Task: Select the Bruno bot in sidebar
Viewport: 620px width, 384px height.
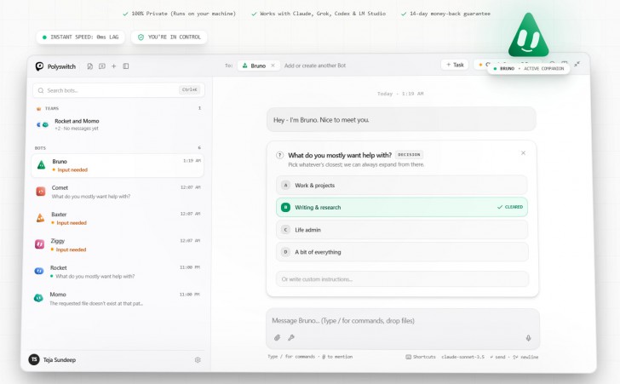Action: pyautogui.click(x=118, y=165)
